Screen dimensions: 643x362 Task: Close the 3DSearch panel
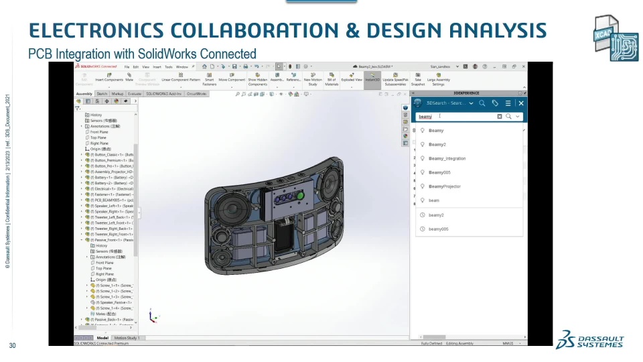point(521,103)
